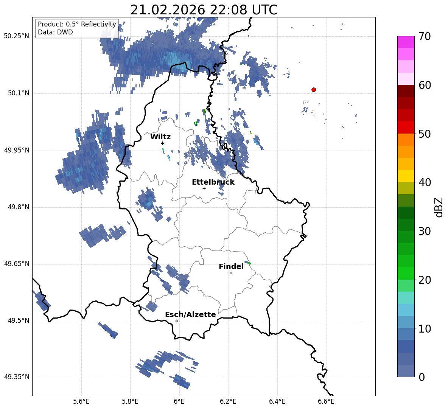448x409 pixels.
Task: Pick the slate blue swatch just above 0 dBZ
Action: point(406,371)
